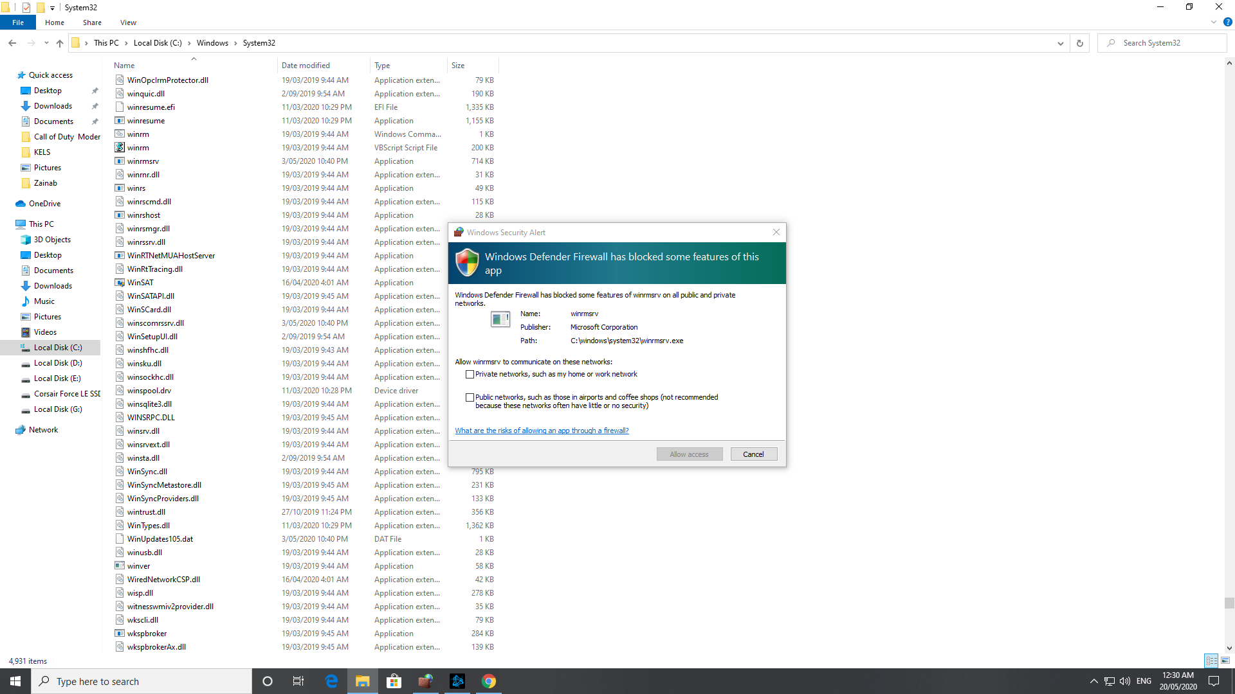Show hidden system tray icons
Screen dimensions: 1235x694
pos(1093,681)
